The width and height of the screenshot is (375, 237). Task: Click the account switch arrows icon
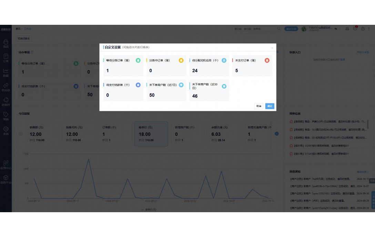click(x=336, y=29)
